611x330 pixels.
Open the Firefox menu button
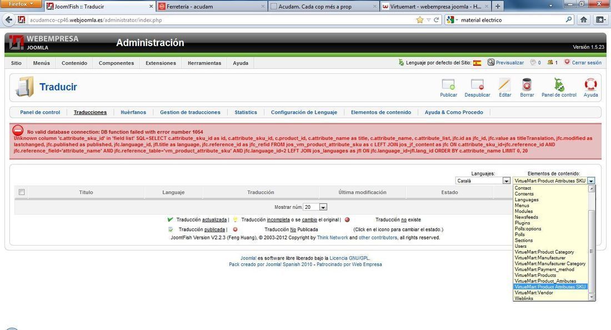click(21, 4)
